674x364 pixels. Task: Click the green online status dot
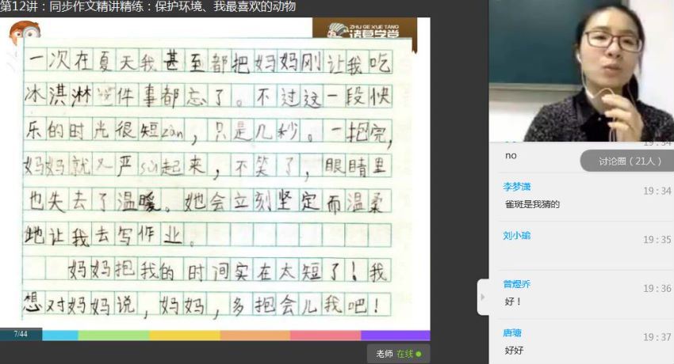(x=419, y=355)
